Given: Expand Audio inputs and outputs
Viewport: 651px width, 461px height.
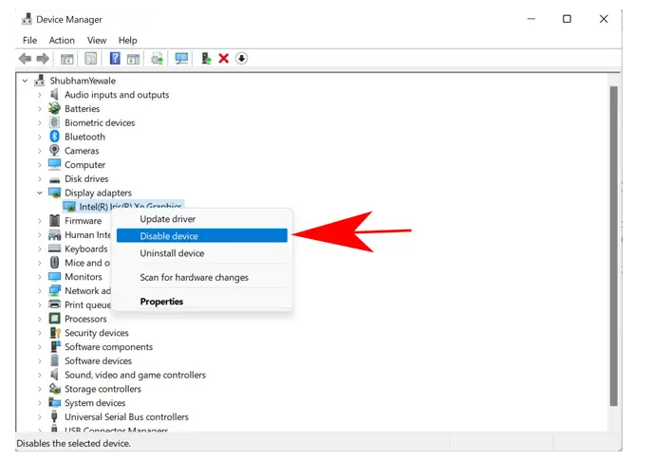Looking at the screenshot, I should pyautogui.click(x=40, y=95).
